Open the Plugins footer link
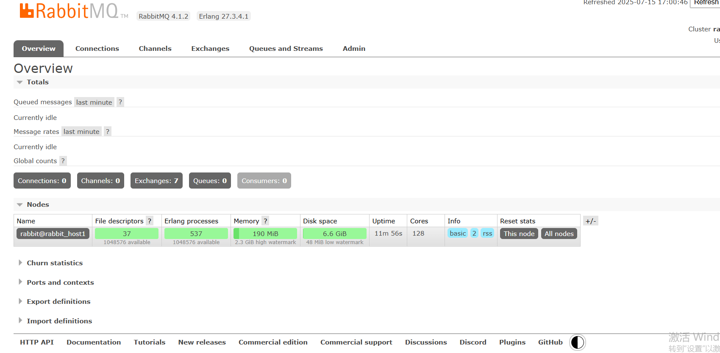Image resolution: width=720 pixels, height=353 pixels. tap(512, 342)
